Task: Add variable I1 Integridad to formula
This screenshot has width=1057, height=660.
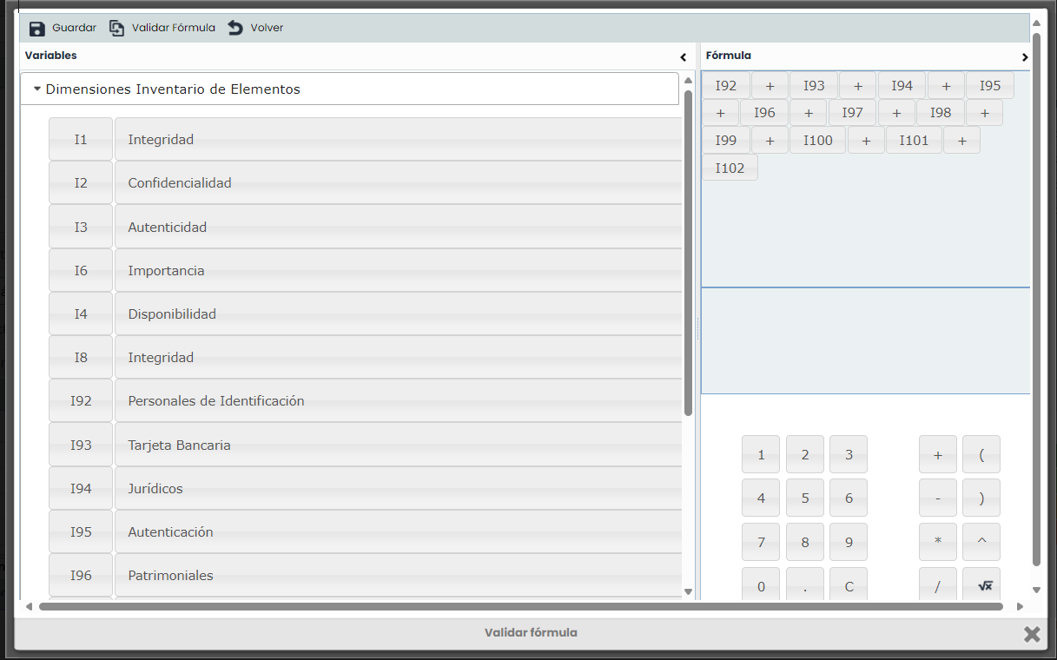Action: pyautogui.click(x=81, y=140)
